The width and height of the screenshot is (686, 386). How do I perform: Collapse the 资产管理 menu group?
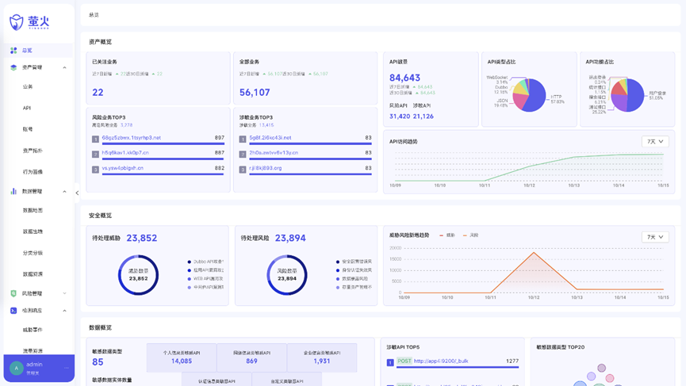[65, 67]
